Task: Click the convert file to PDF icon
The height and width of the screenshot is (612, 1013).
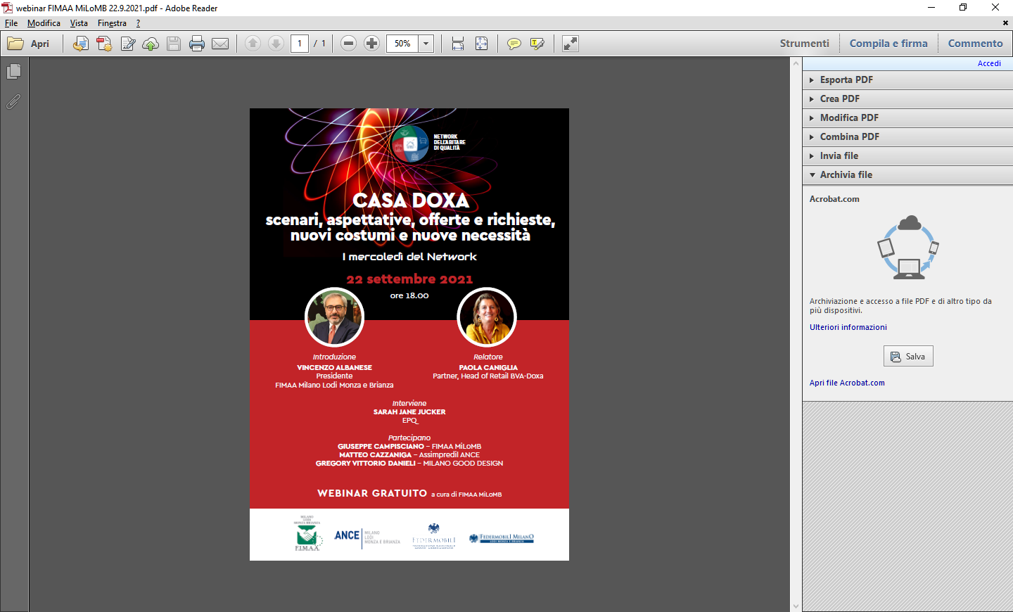Action: pyautogui.click(x=81, y=44)
